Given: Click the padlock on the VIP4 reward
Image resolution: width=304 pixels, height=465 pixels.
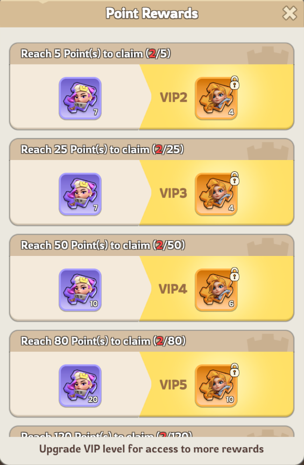Looking at the screenshot, I should tap(235, 274).
